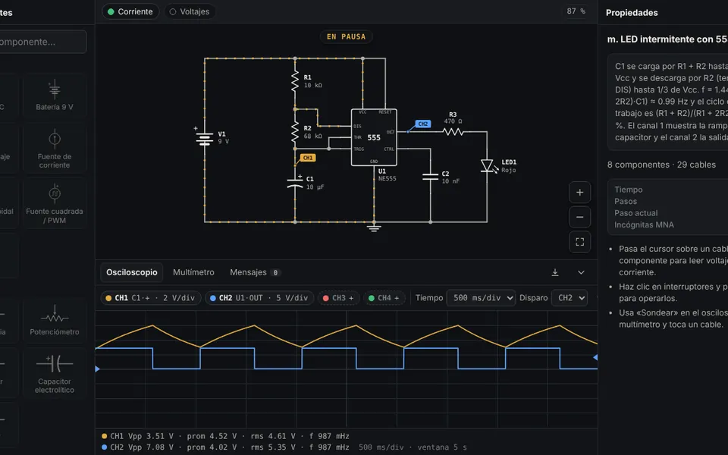Click the '8 componentes · 29 cables' text

[661, 165]
